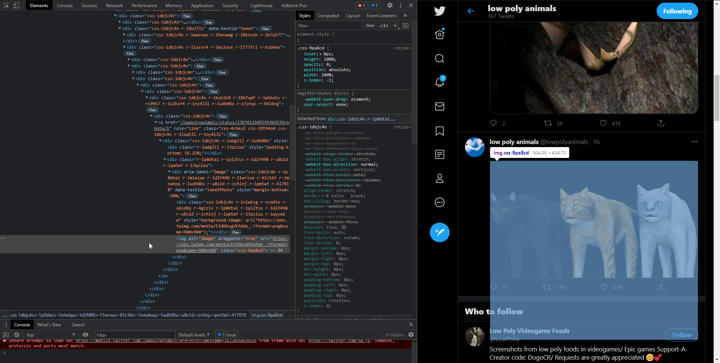720x363 pixels.
Task: Toggle the .cls element classes panel
Action: [383, 25]
